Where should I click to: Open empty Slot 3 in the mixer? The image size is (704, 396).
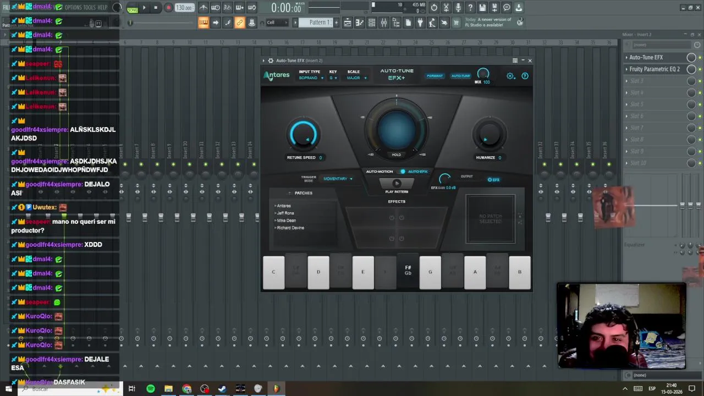[655, 81]
